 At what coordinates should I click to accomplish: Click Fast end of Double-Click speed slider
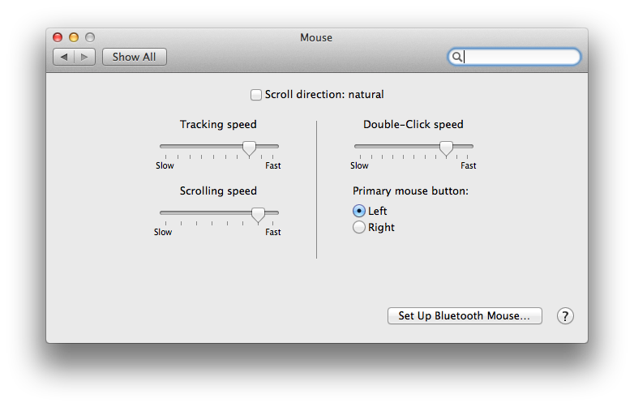coord(469,165)
